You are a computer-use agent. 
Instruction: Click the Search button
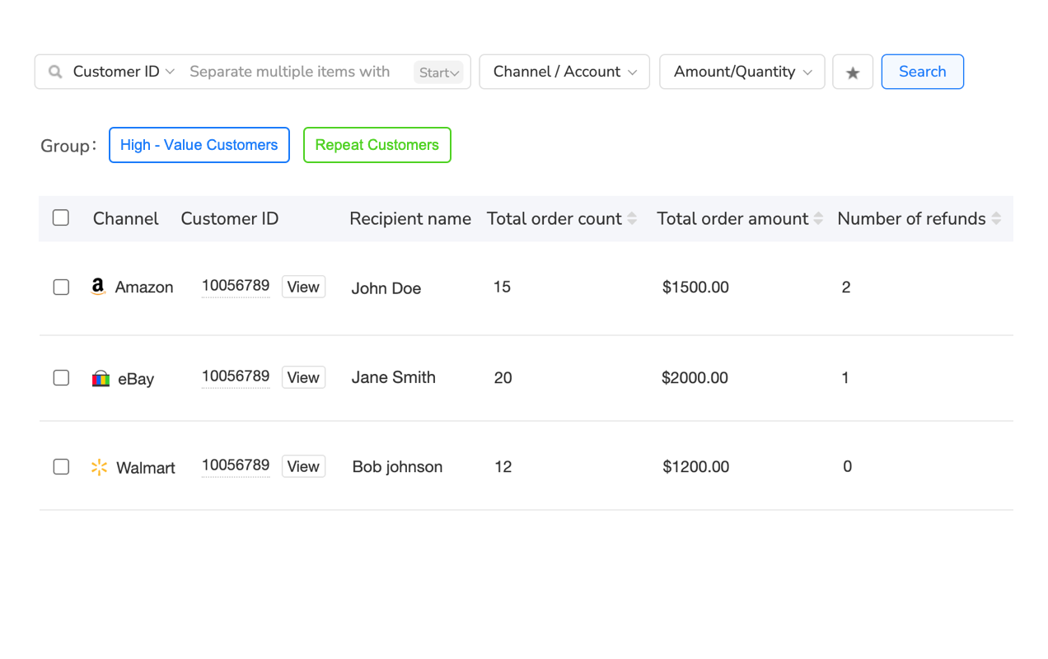coord(922,72)
